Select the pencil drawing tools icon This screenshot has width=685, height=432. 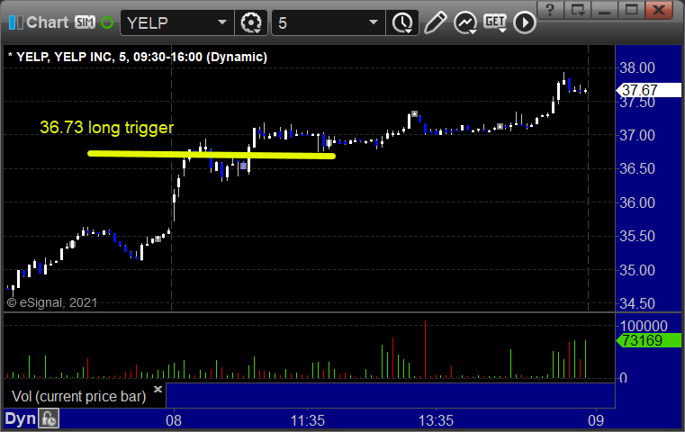435,22
